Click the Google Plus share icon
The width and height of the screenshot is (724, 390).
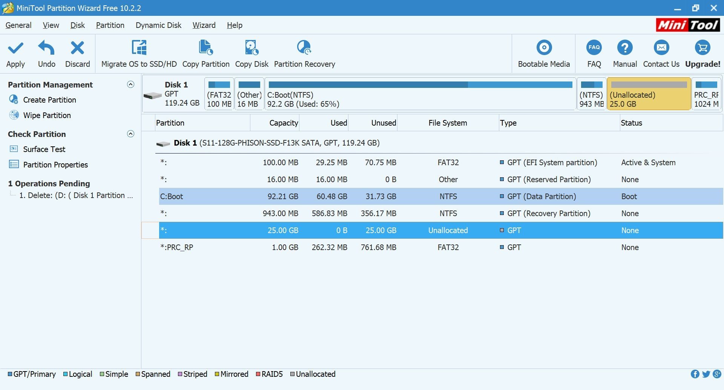click(717, 374)
